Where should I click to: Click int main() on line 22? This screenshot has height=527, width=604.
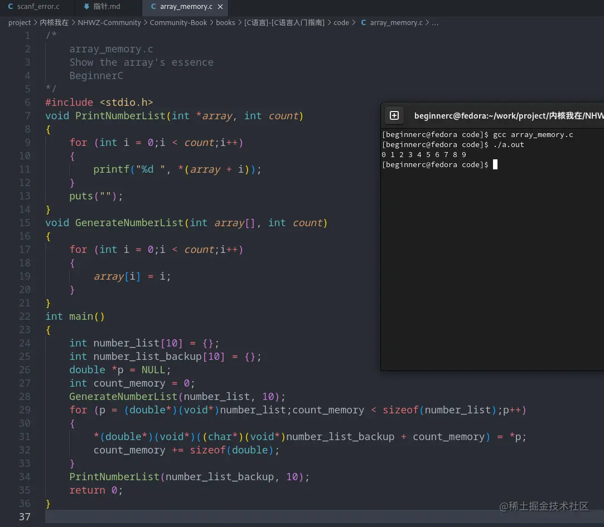75,316
